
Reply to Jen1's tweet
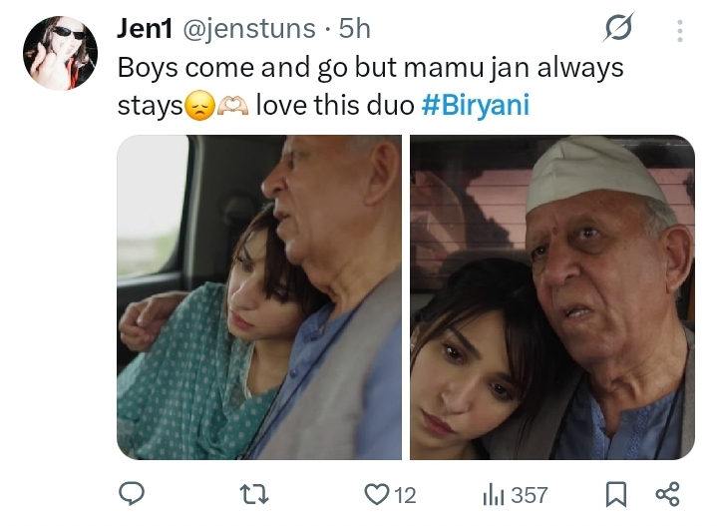pos(132,494)
